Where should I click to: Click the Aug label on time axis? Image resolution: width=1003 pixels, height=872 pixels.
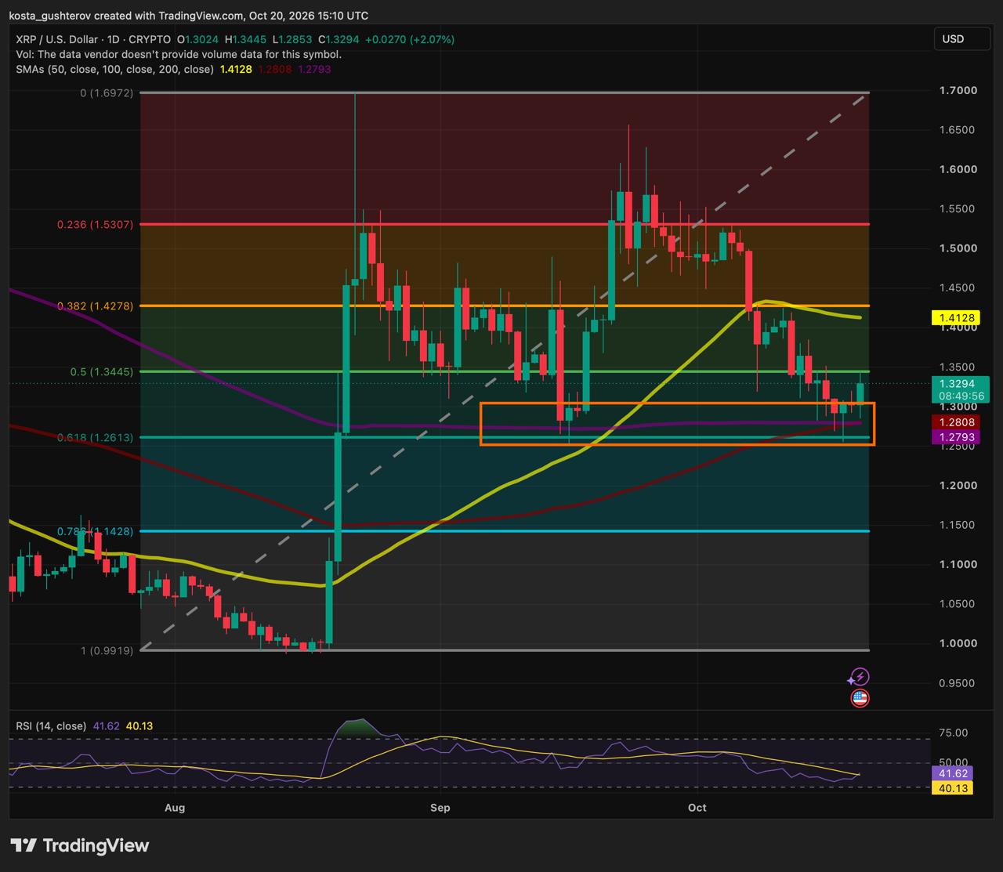pyautogui.click(x=176, y=808)
